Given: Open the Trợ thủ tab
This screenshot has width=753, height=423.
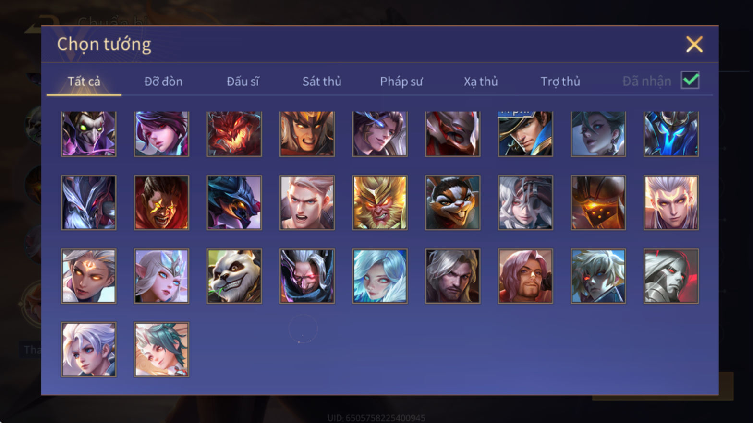Looking at the screenshot, I should 560,82.
